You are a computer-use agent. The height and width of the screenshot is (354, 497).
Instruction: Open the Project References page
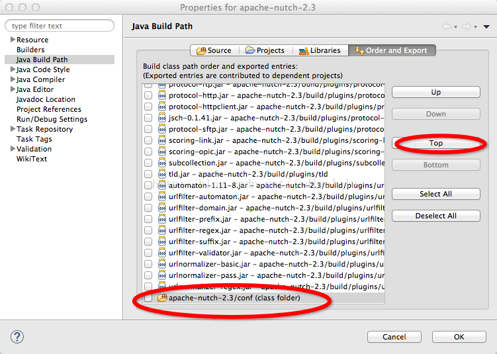tap(49, 109)
